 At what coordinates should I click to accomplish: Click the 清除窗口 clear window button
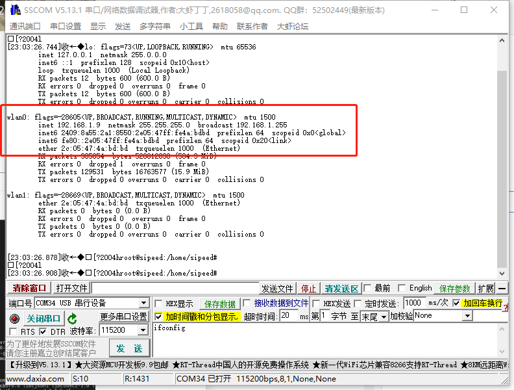tap(29, 289)
